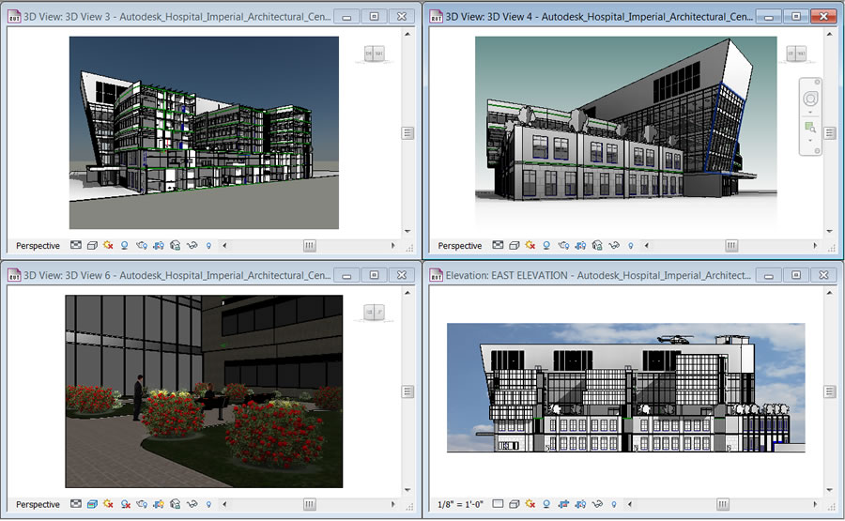Open Rendering dialog teapot icon in 3D View 4

(563, 245)
